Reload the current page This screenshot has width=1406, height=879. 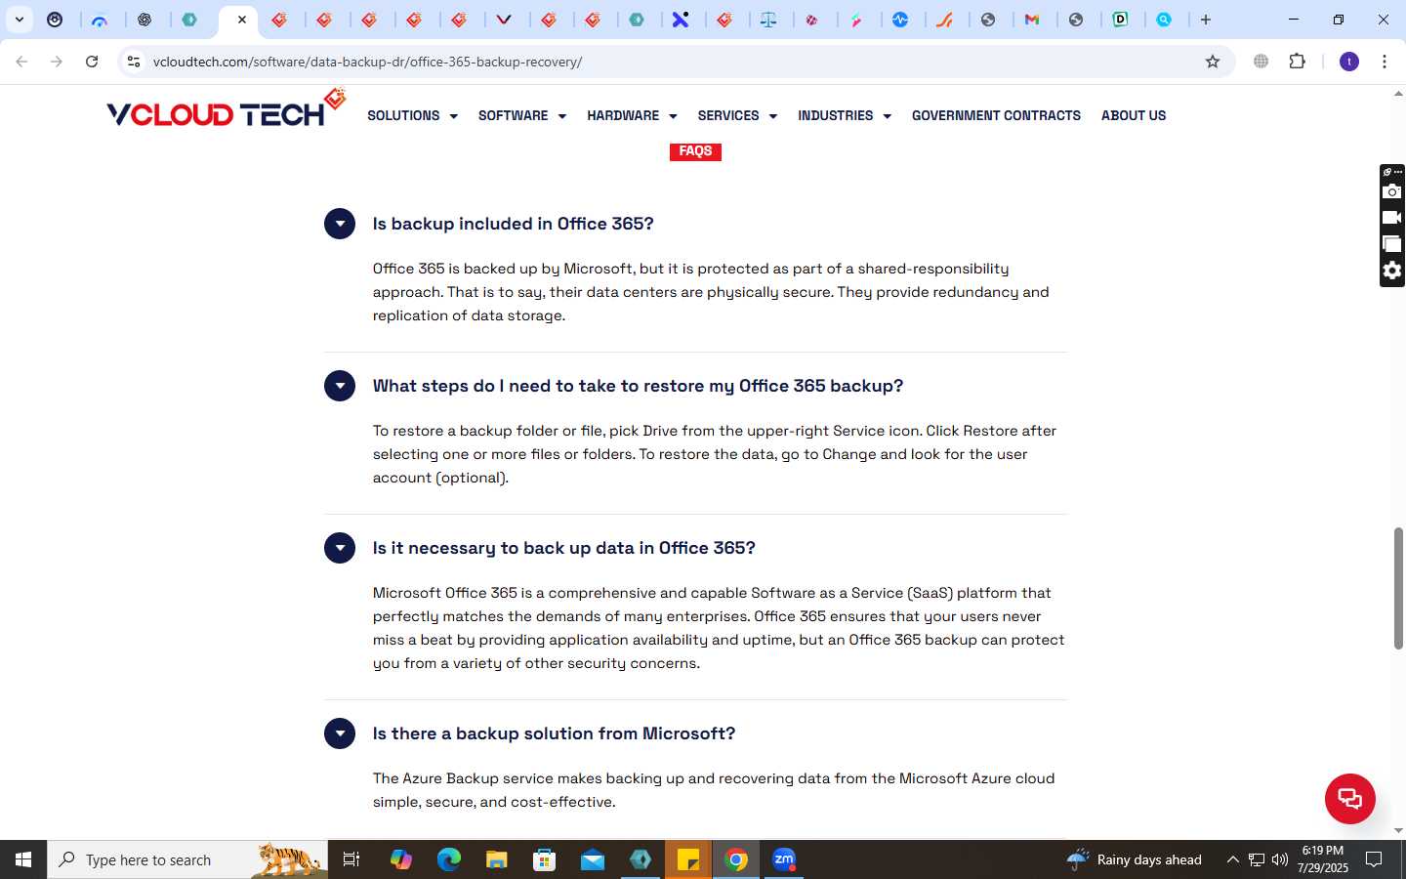pyautogui.click(x=92, y=62)
